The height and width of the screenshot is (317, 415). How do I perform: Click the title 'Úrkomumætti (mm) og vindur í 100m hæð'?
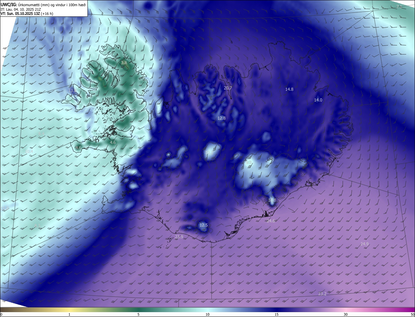[x=52, y=5]
